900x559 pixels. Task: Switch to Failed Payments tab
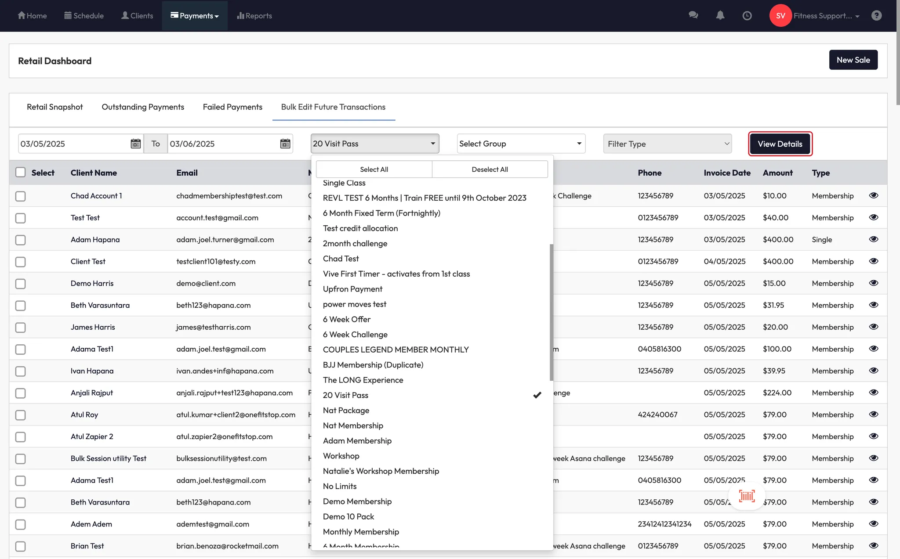(x=232, y=107)
